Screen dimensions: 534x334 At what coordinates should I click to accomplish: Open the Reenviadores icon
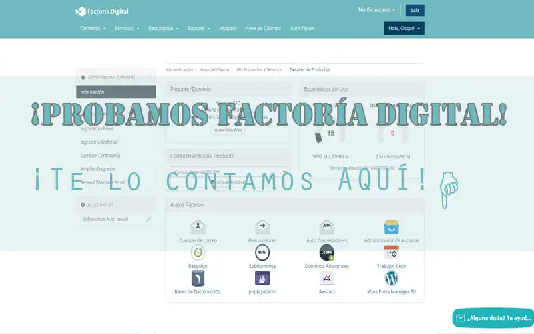[262, 227]
